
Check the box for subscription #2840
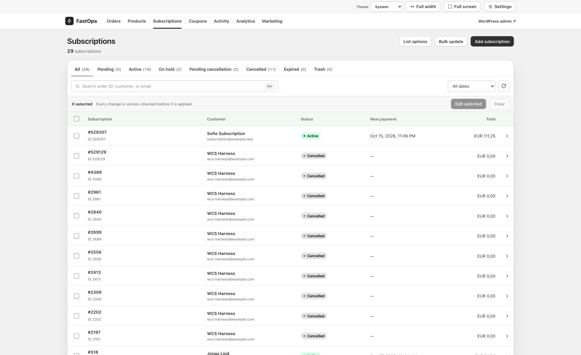pos(76,216)
